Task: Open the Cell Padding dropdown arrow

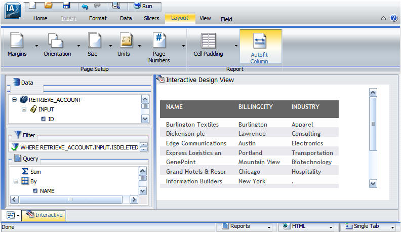Action: (x=236, y=46)
